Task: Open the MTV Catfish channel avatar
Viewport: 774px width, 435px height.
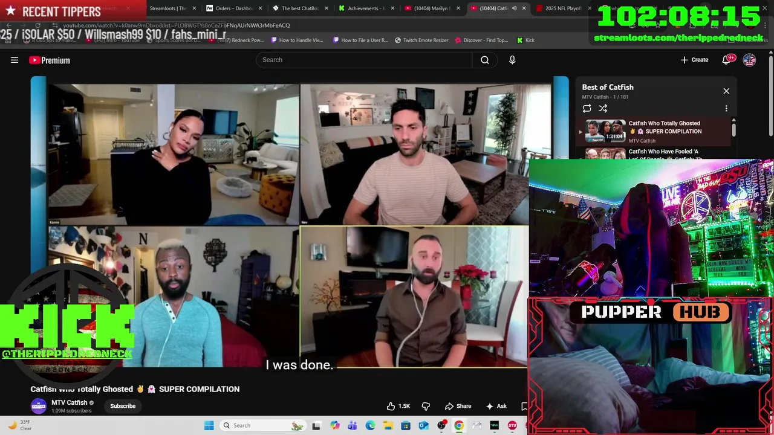Action: click(39, 406)
